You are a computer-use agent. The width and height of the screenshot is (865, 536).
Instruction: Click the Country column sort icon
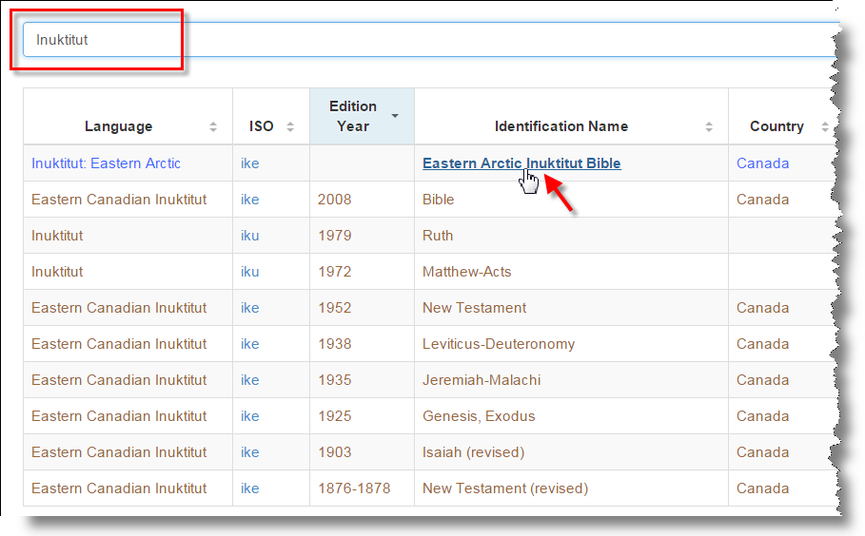point(824,127)
